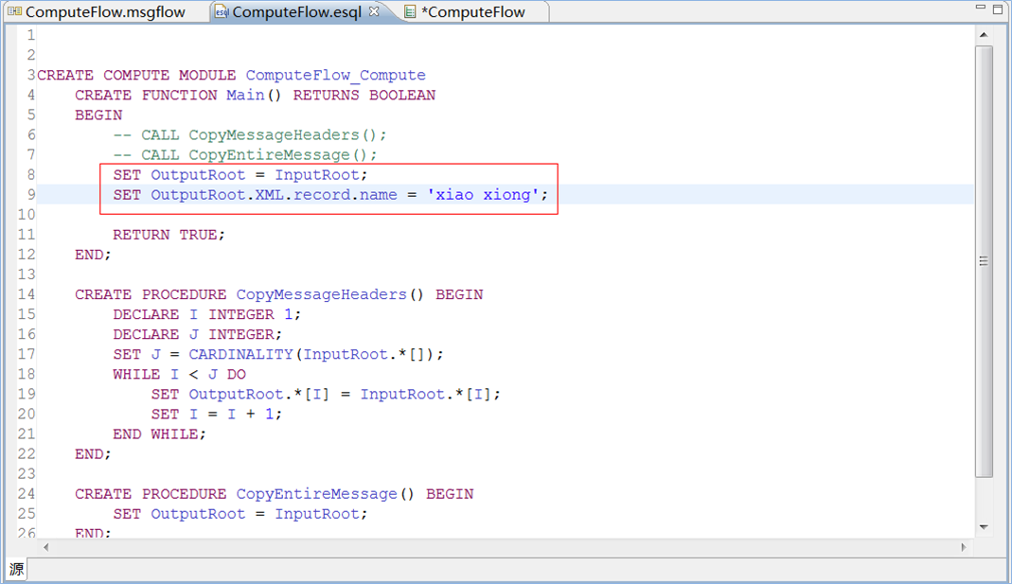Click SET OutputRoot = InputRoot on line 8

[240, 175]
